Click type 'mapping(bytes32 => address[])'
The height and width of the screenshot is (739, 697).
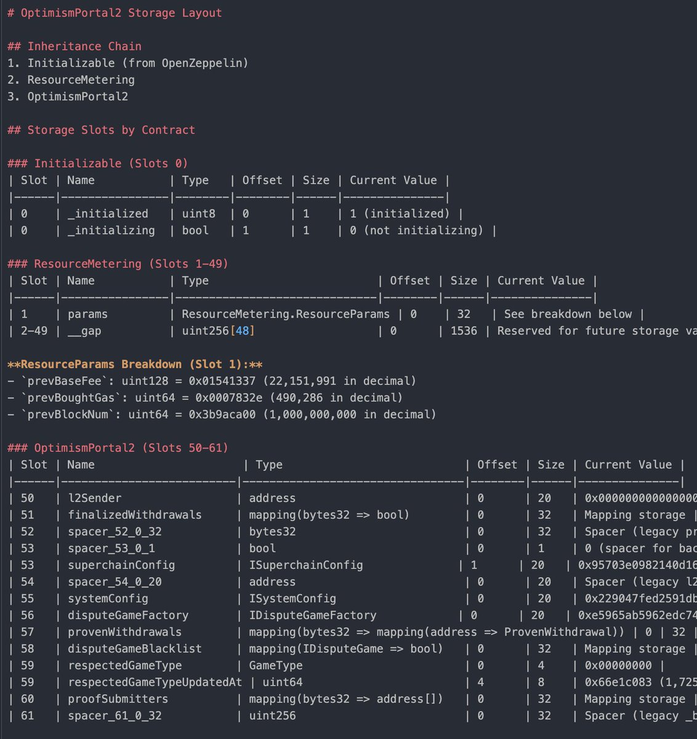(x=346, y=698)
